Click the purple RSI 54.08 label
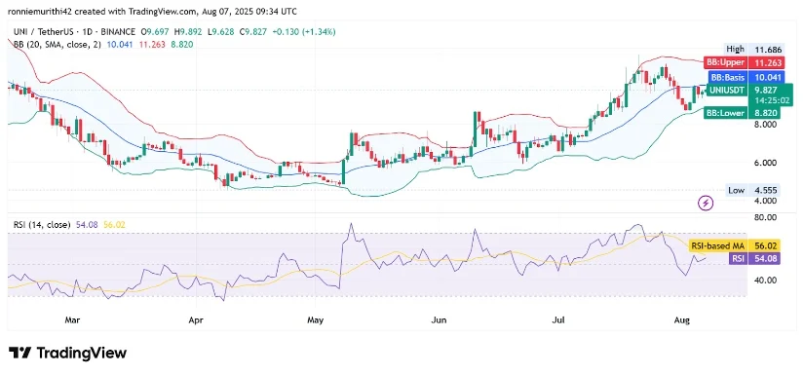Viewport: 804px width, 375px height. [754, 258]
